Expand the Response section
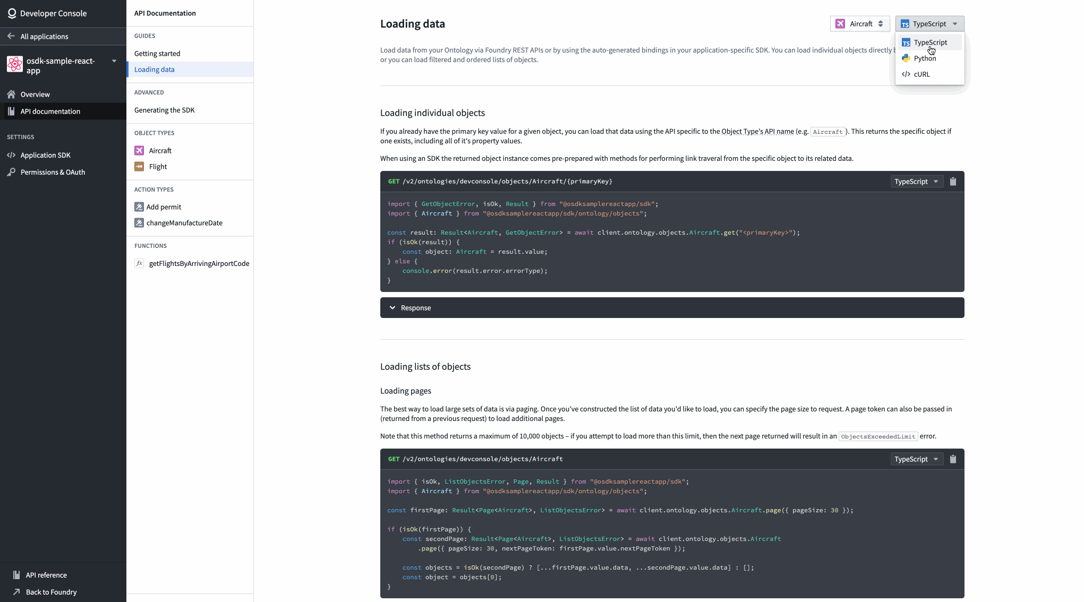 click(672, 308)
